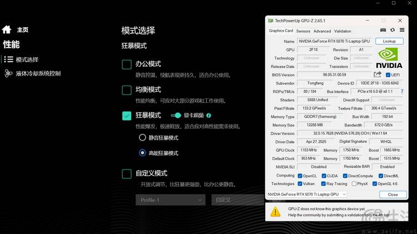Click the GPU-Z screenshot camera icon
The width and height of the screenshot is (417, 234).
pos(383,30)
